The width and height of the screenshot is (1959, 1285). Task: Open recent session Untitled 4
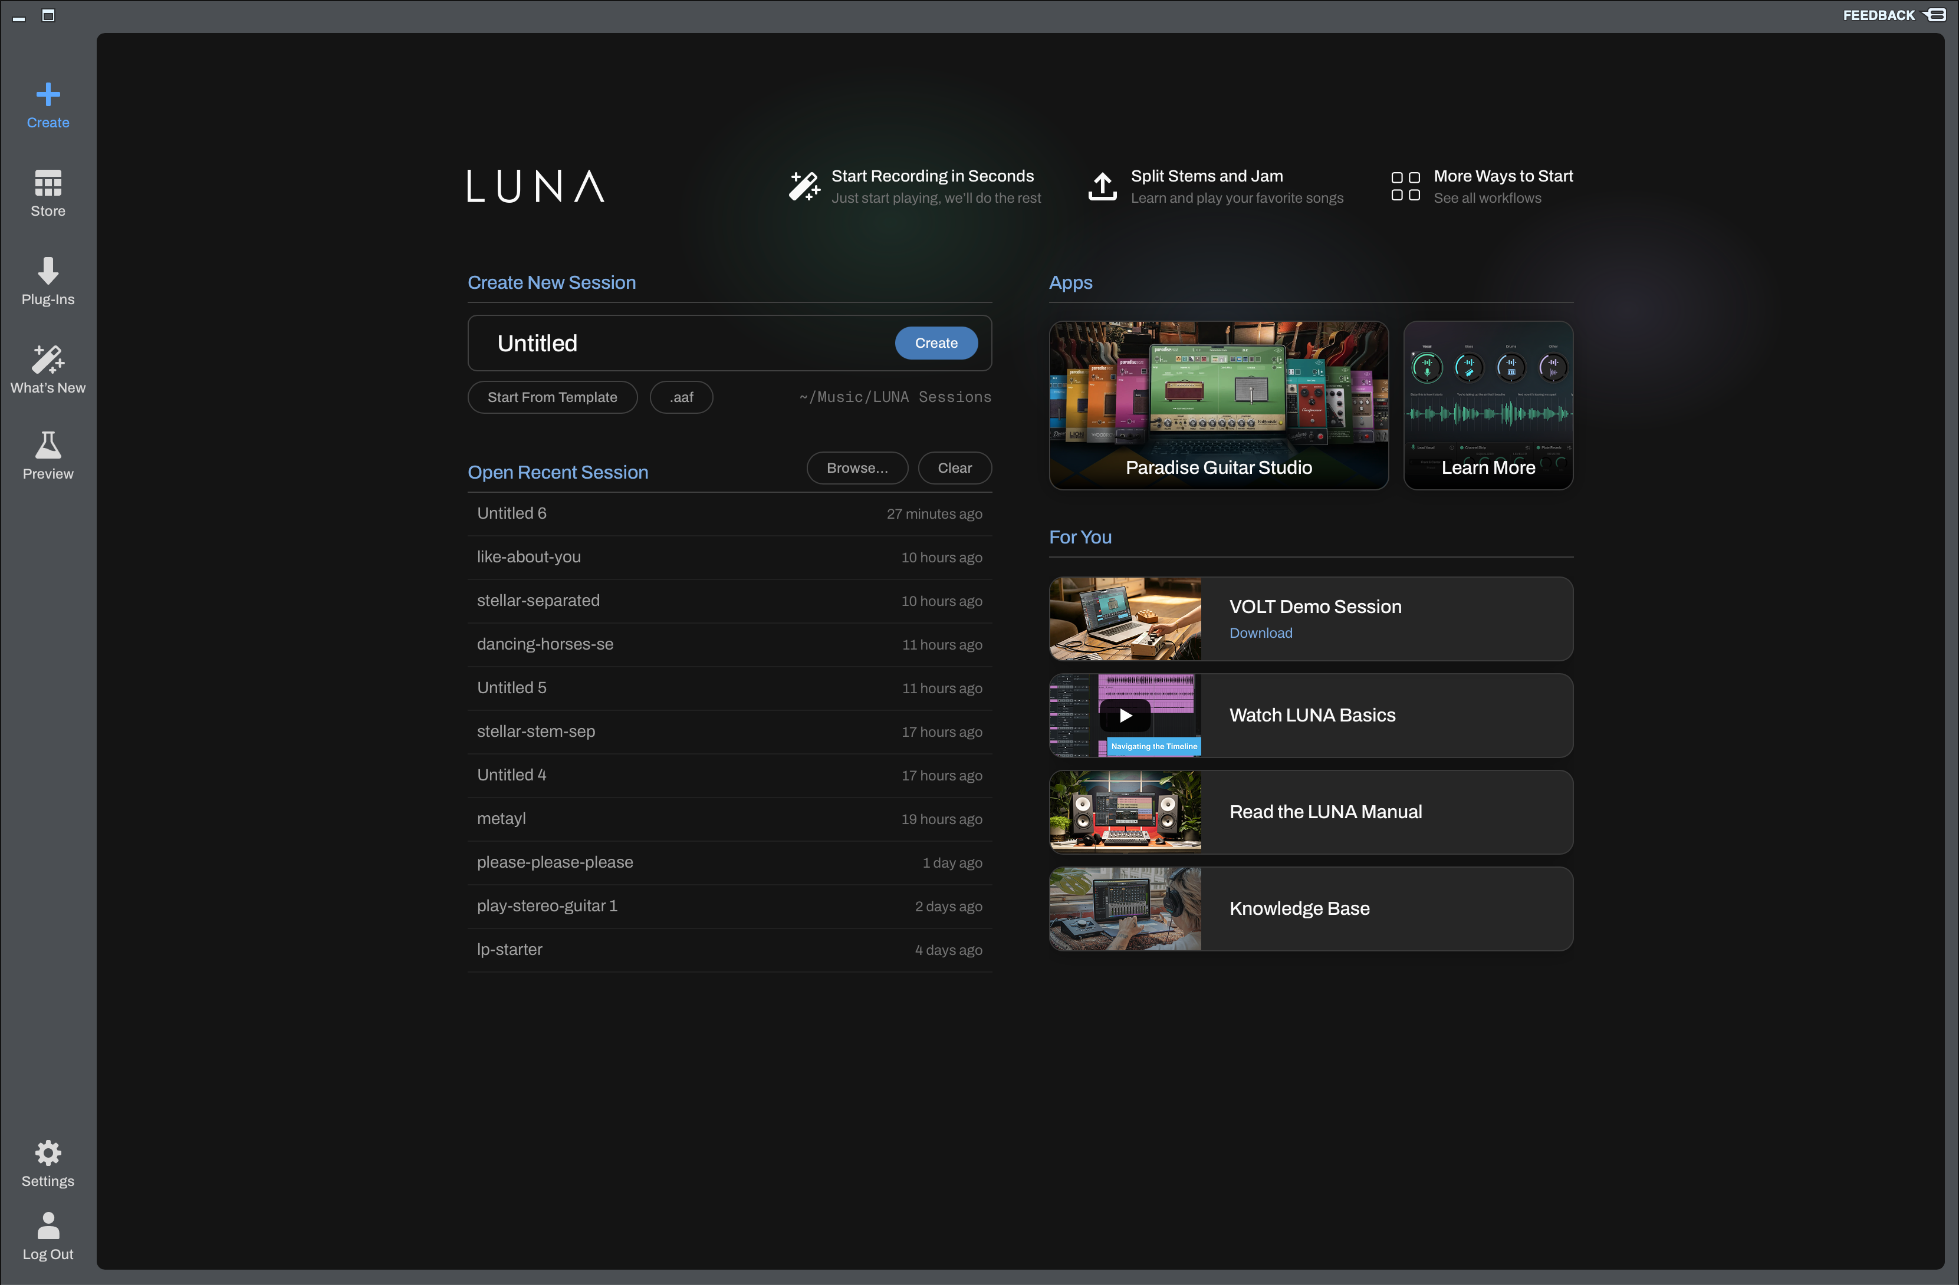pos(729,776)
